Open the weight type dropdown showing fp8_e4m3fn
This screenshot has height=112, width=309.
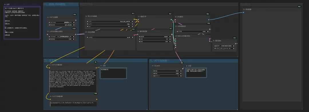tap(62, 25)
